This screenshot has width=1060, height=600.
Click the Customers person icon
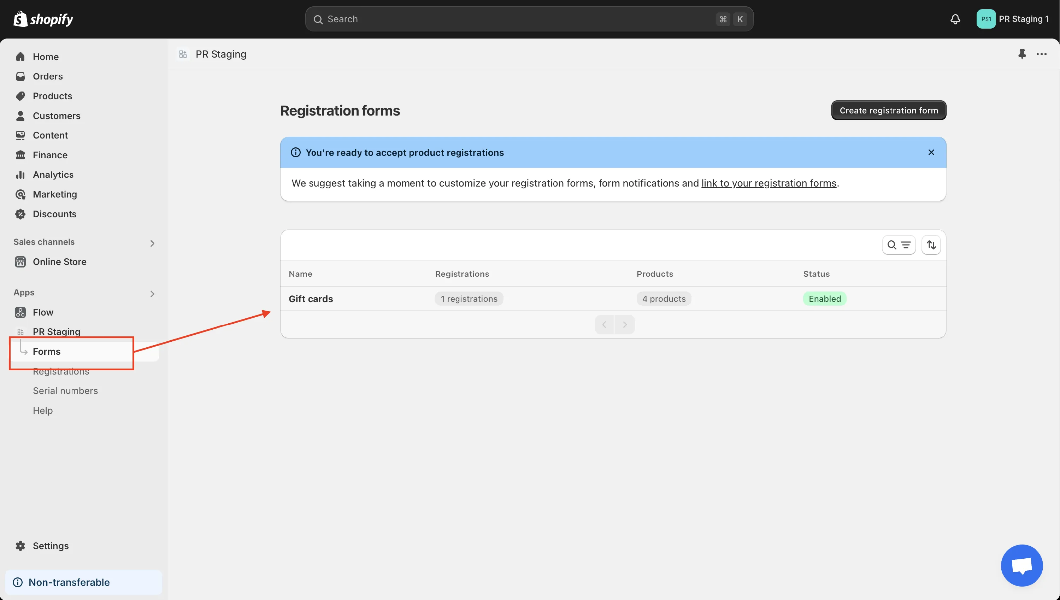pyautogui.click(x=20, y=116)
